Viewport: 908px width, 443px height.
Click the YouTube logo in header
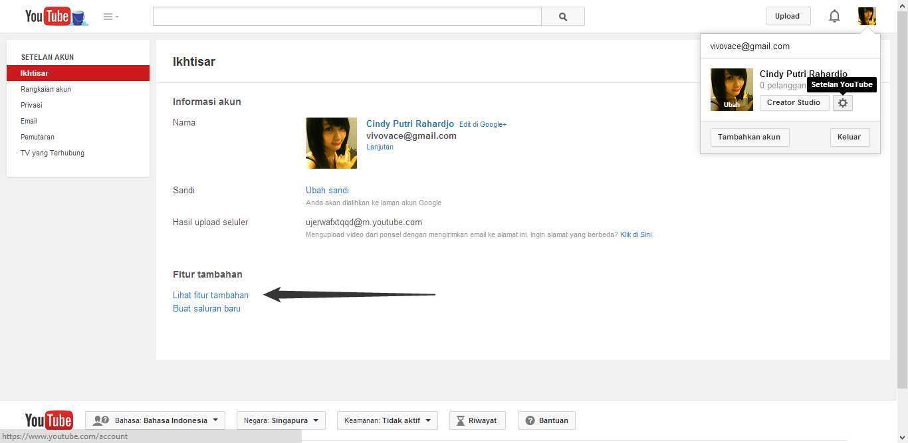[56, 17]
